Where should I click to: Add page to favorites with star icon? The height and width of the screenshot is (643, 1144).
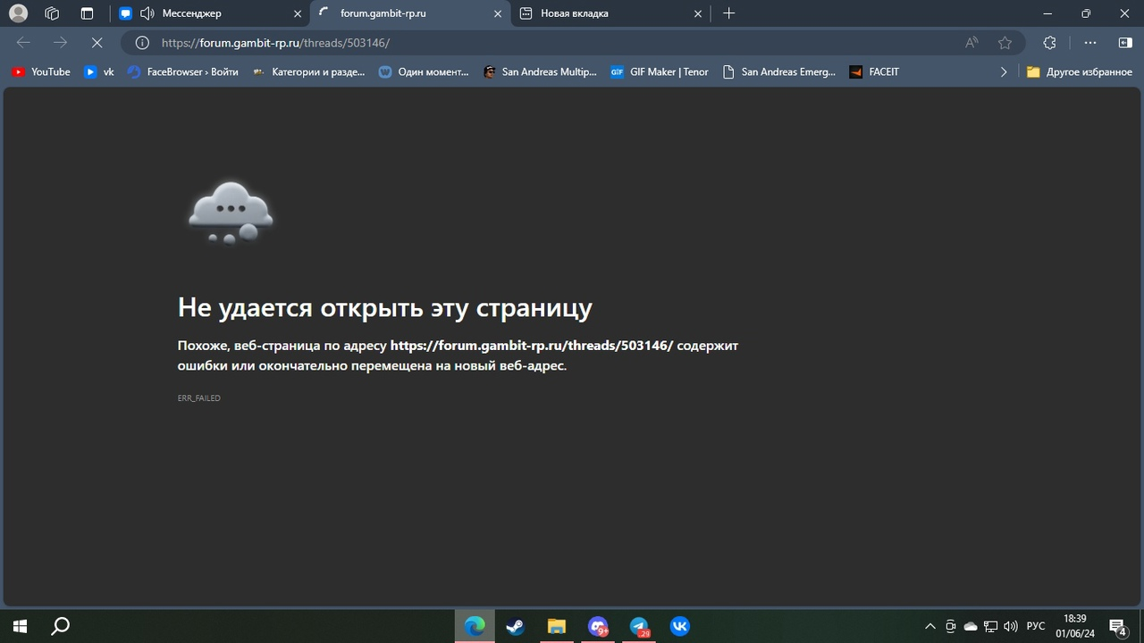1005,43
